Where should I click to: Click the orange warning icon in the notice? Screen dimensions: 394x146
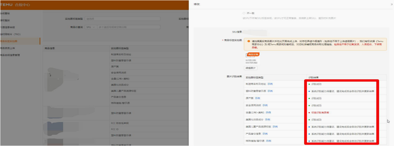click(249, 41)
